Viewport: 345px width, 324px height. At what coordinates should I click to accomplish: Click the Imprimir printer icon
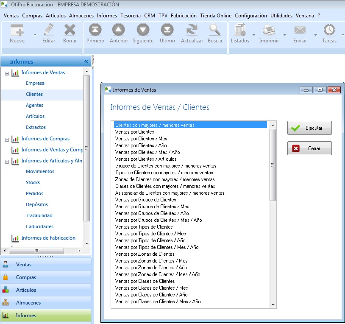[269, 30]
